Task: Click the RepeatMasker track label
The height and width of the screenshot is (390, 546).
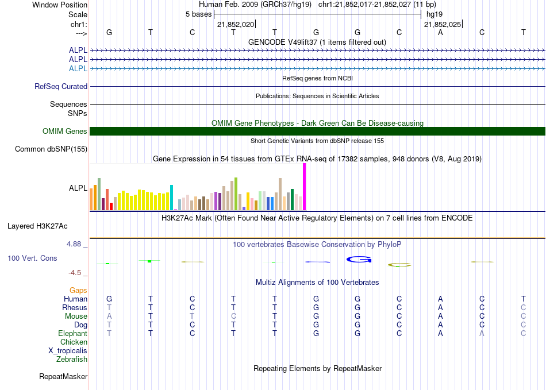Action: tap(63, 376)
